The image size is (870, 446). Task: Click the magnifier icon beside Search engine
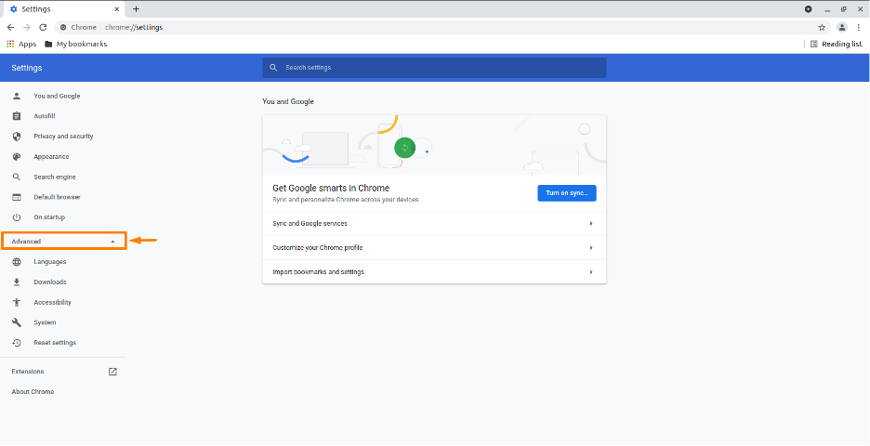tap(17, 177)
